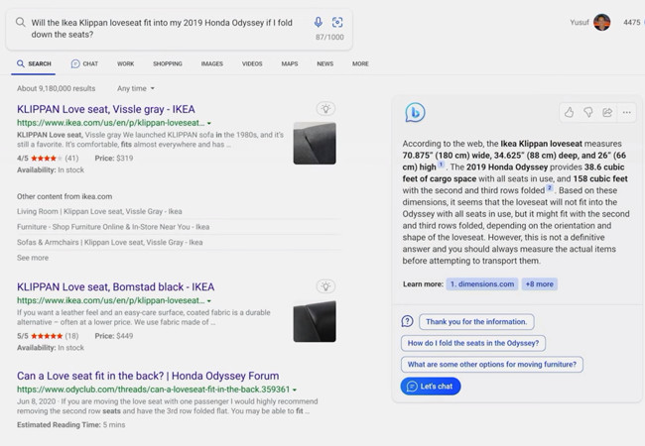Image resolution: width=645 pixels, height=446 pixels.
Task: Open visual search camera icon
Action: [337, 22]
